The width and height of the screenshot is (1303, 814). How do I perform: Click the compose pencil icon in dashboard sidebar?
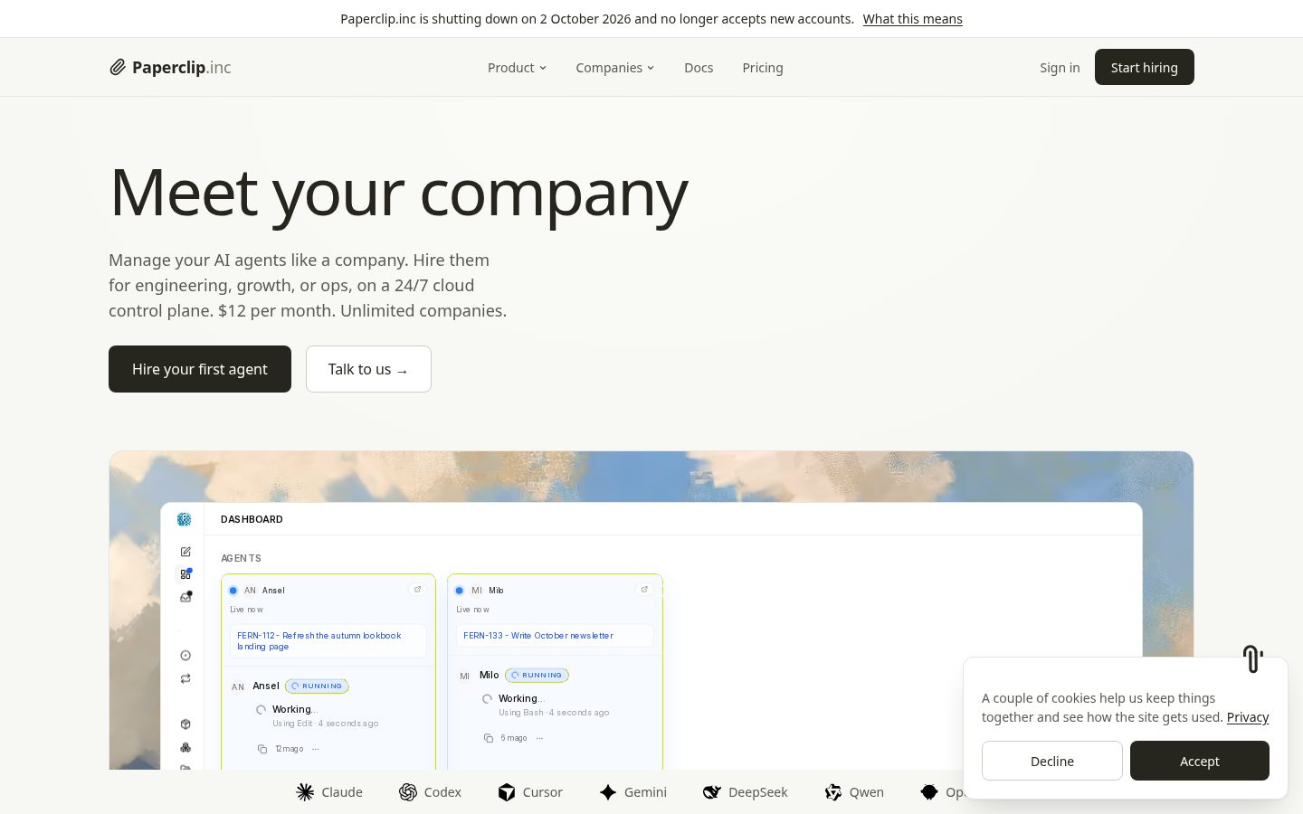coord(185,552)
